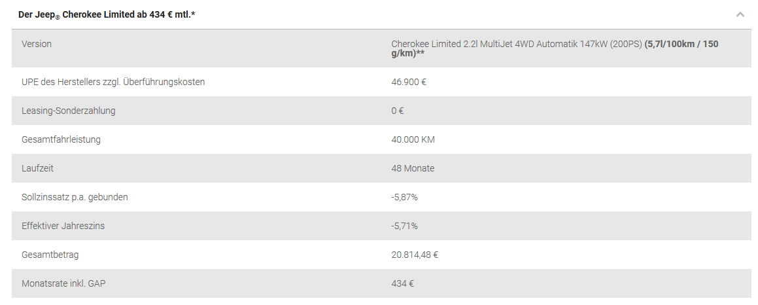This screenshot has height=305, width=758.
Task: Click the Effektiver Jahreszins label
Action: point(63,226)
